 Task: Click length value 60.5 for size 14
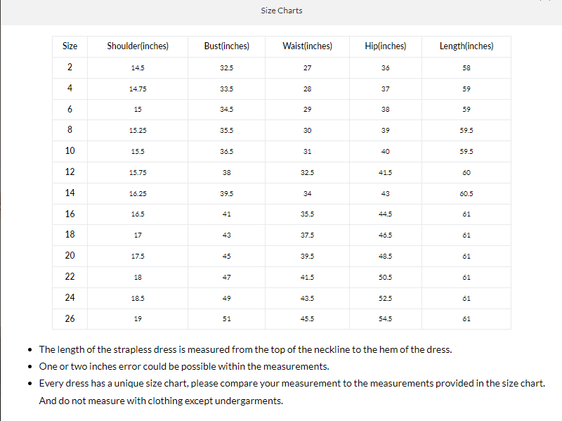tap(466, 193)
